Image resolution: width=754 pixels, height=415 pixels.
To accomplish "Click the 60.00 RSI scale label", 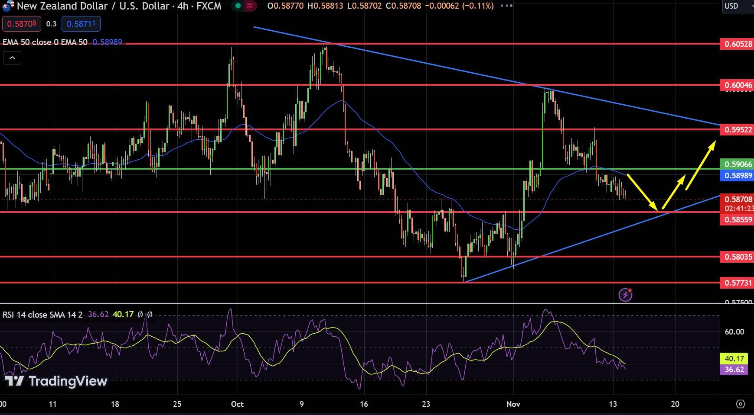I will [734, 332].
